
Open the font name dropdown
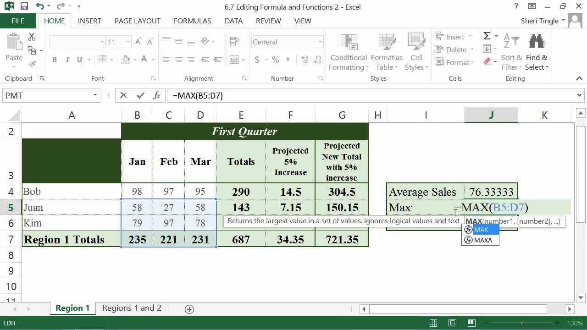[x=102, y=42]
